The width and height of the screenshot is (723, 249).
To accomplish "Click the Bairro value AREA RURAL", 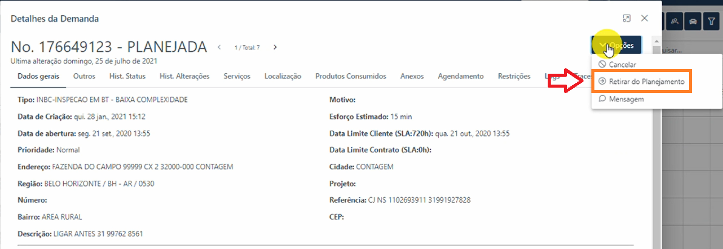I will pos(62,218).
